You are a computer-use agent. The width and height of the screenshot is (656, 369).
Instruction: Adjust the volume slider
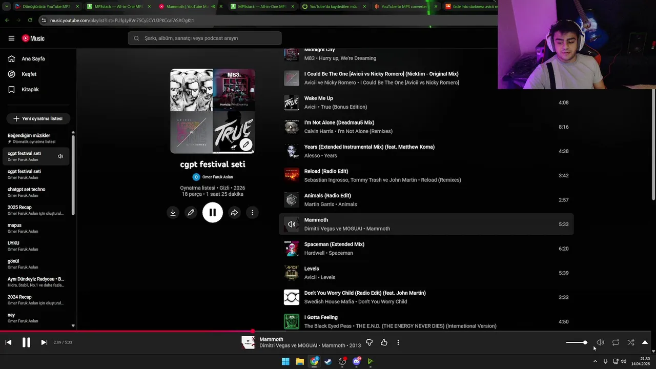pyautogui.click(x=577, y=342)
